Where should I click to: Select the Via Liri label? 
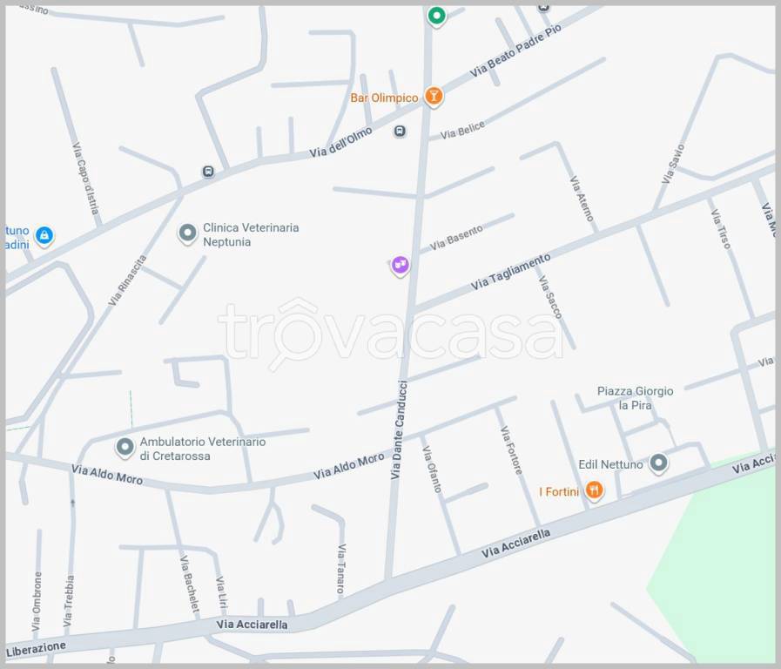point(221,592)
